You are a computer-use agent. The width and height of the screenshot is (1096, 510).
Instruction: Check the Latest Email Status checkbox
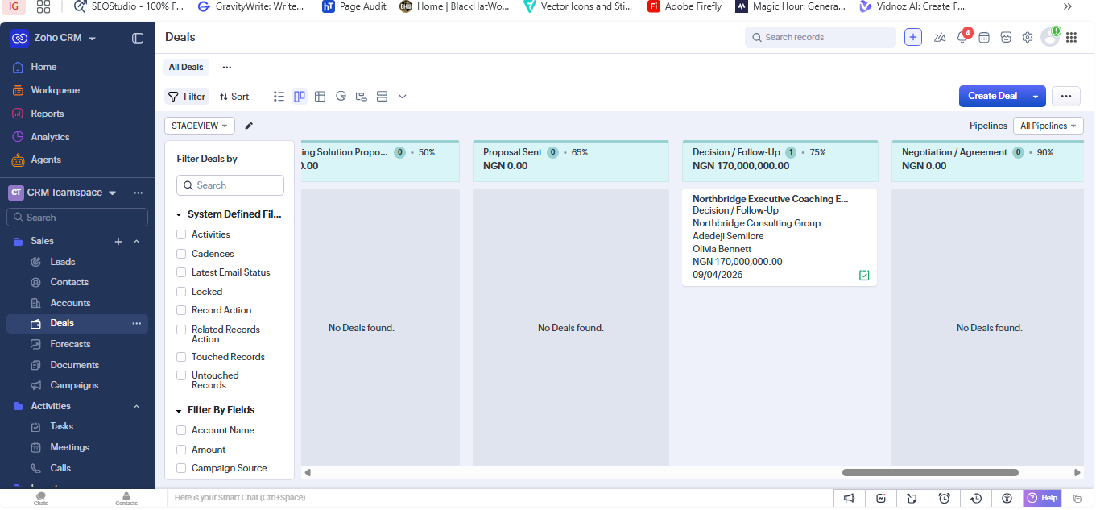tap(181, 272)
